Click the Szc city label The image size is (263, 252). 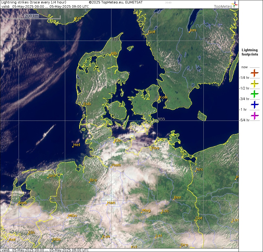200,169
